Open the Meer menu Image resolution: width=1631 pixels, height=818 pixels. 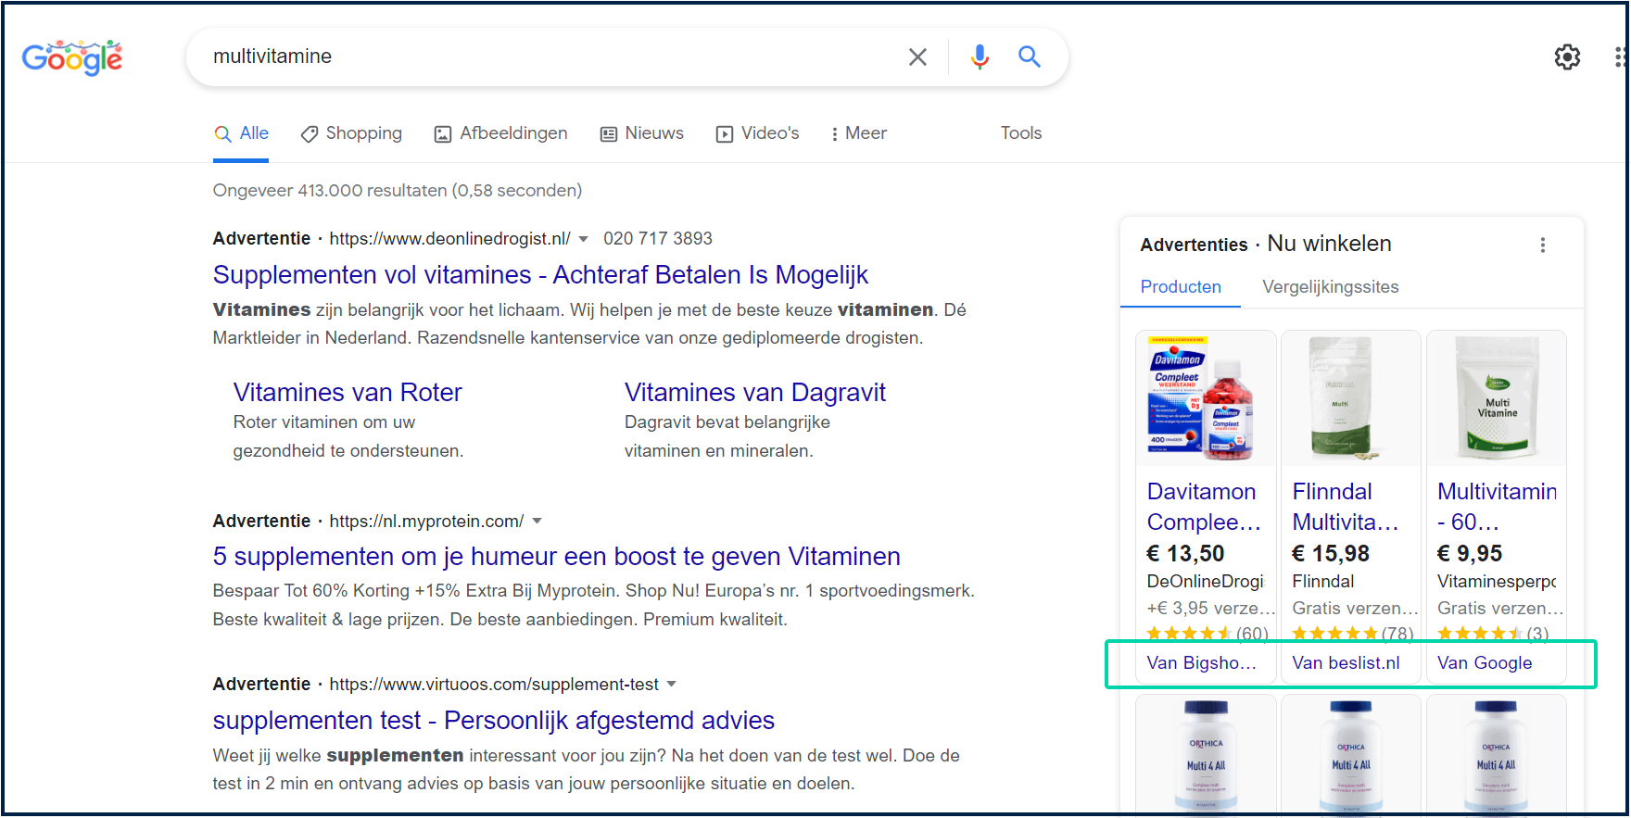click(859, 133)
